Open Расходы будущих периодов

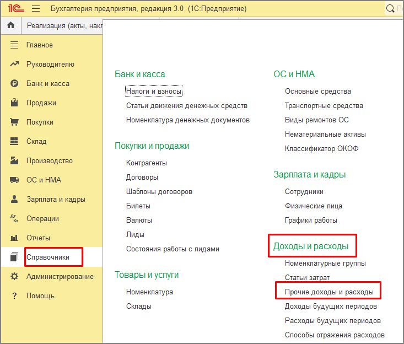333,320
